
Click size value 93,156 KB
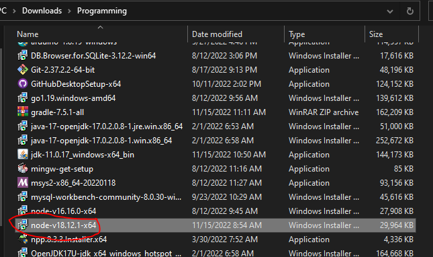[x=396, y=182]
